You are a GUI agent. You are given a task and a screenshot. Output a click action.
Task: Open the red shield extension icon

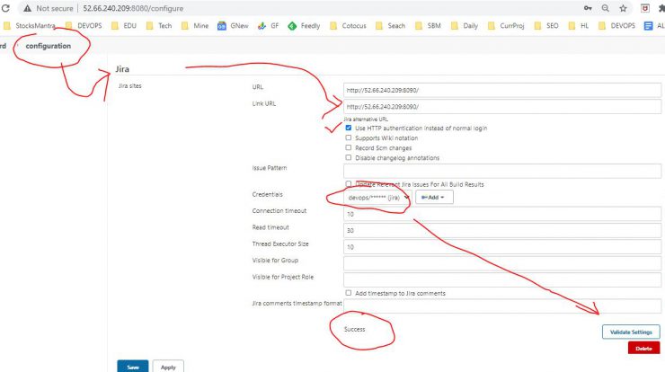click(x=644, y=8)
